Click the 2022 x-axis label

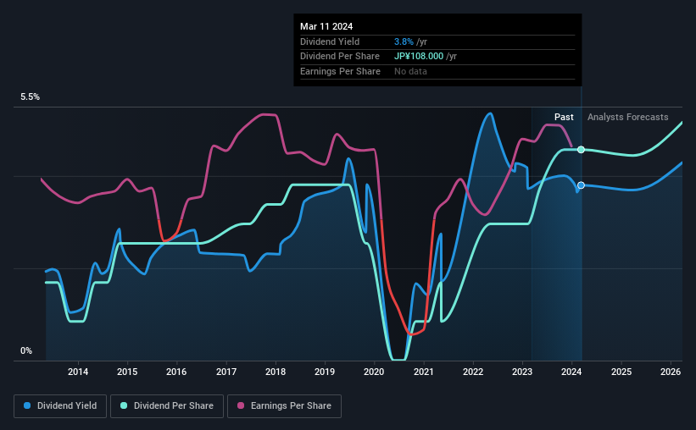coord(473,372)
